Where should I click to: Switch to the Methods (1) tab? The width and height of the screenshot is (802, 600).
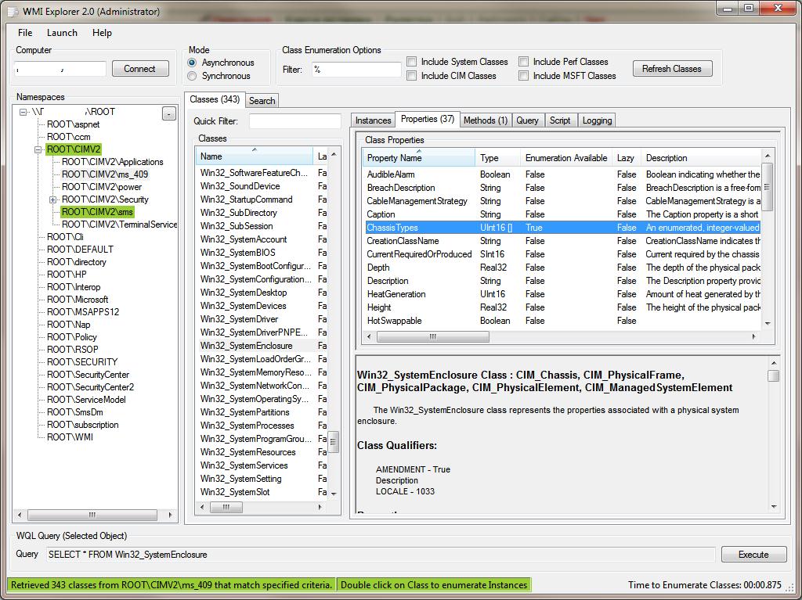pyautogui.click(x=486, y=120)
